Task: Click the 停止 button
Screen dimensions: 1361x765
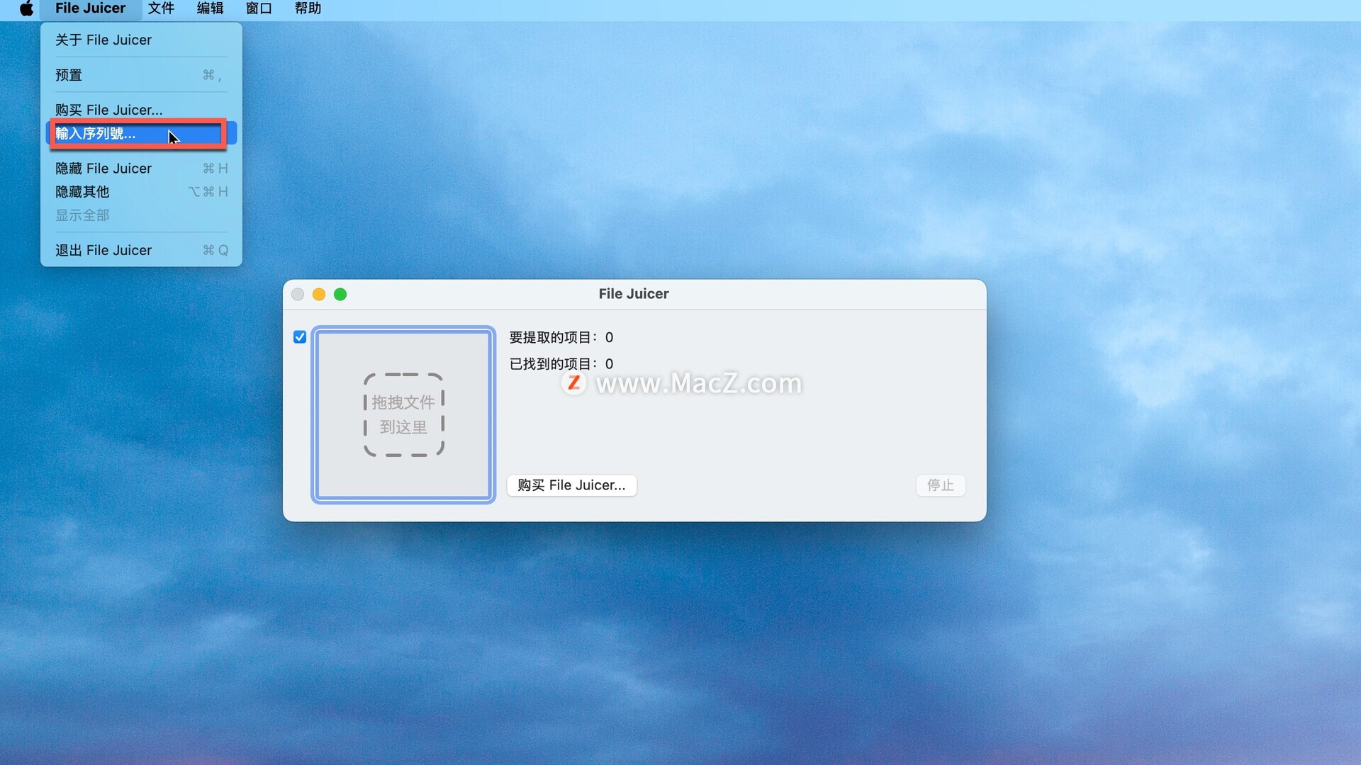Action: click(x=940, y=485)
